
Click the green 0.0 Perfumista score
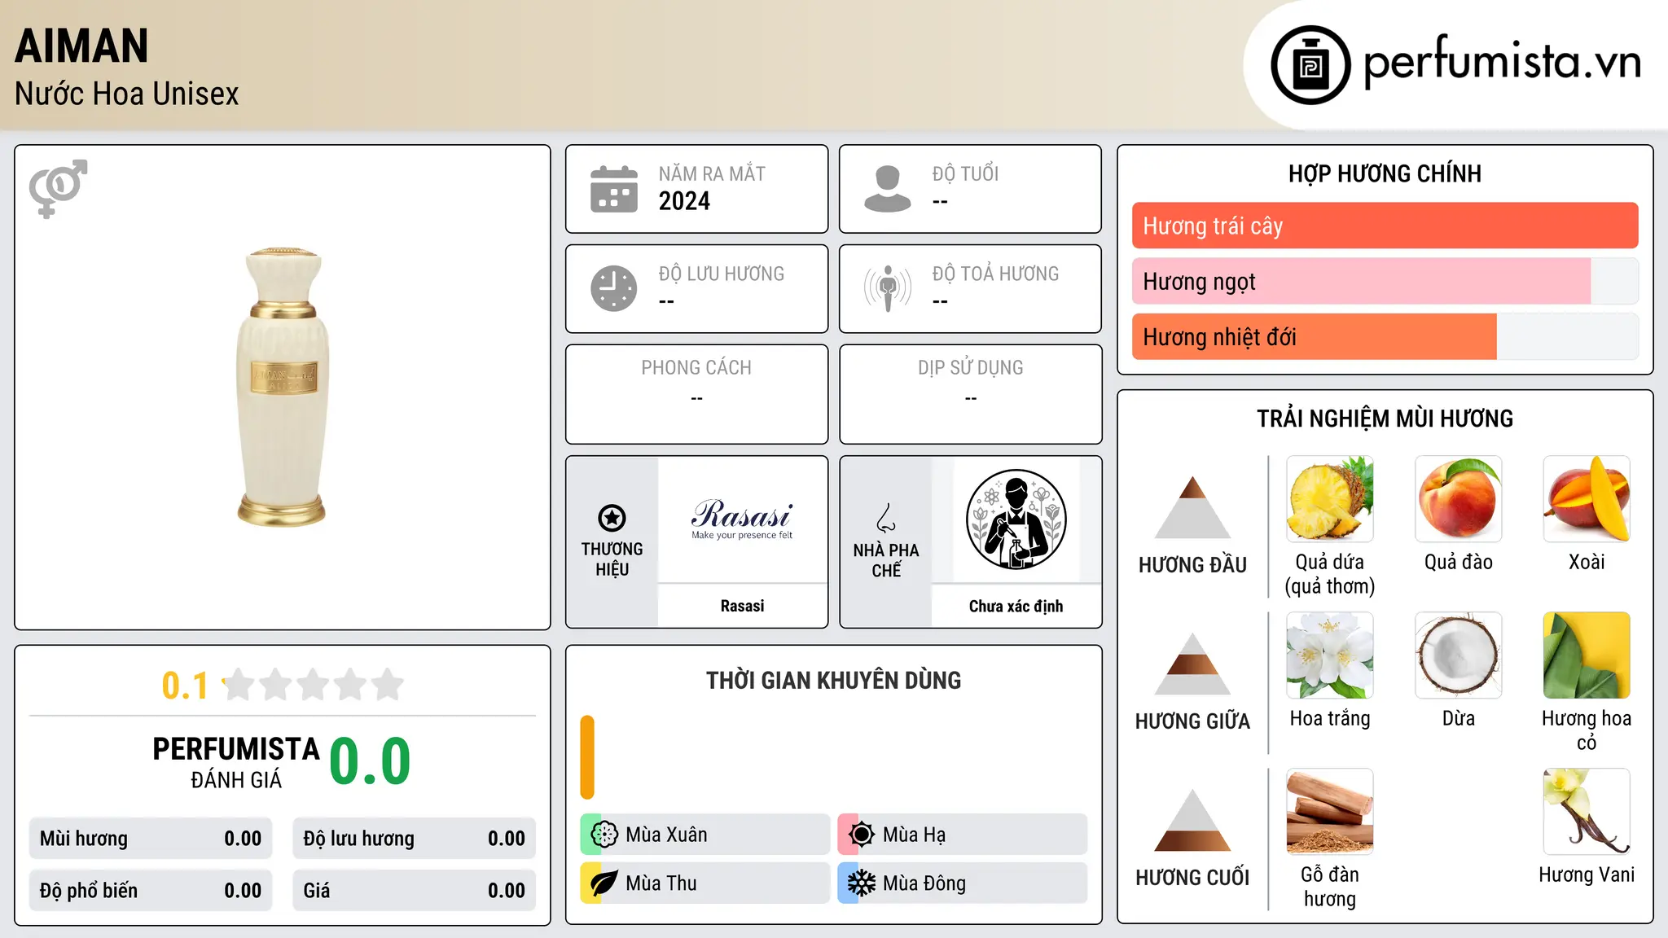coord(370,761)
